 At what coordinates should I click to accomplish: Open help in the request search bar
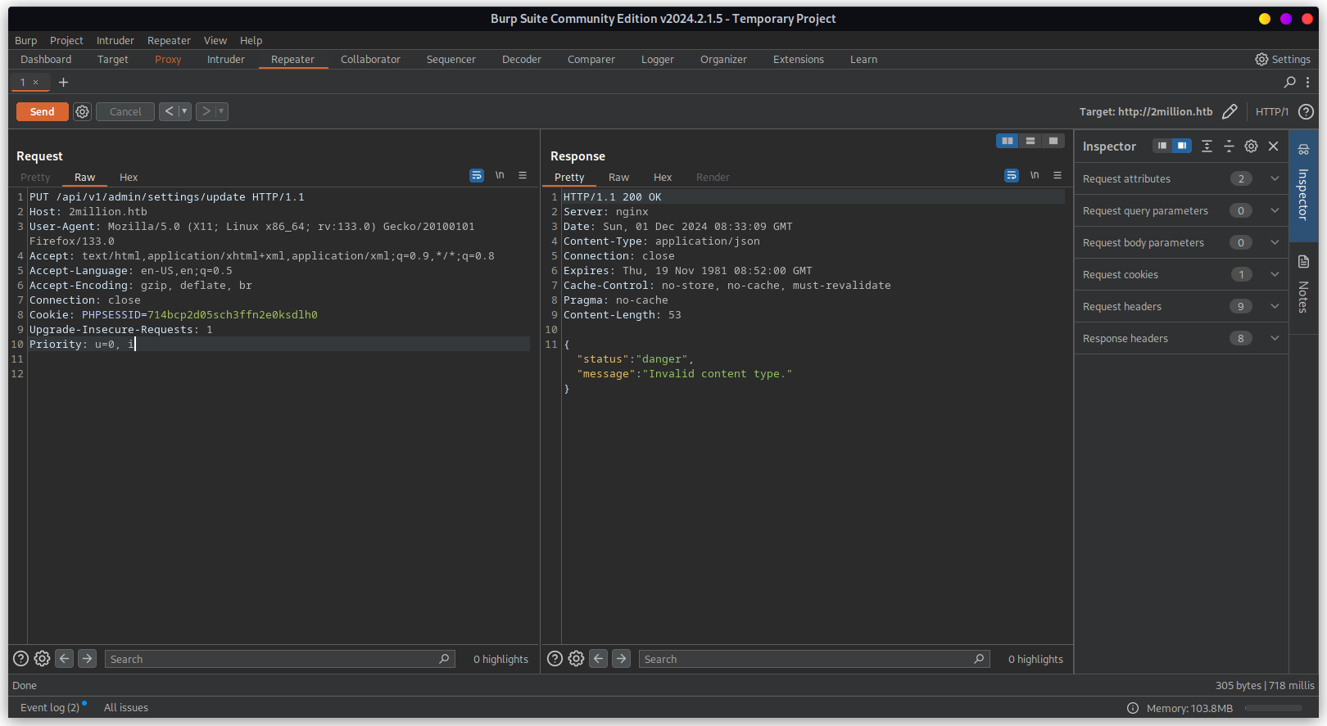coord(21,658)
